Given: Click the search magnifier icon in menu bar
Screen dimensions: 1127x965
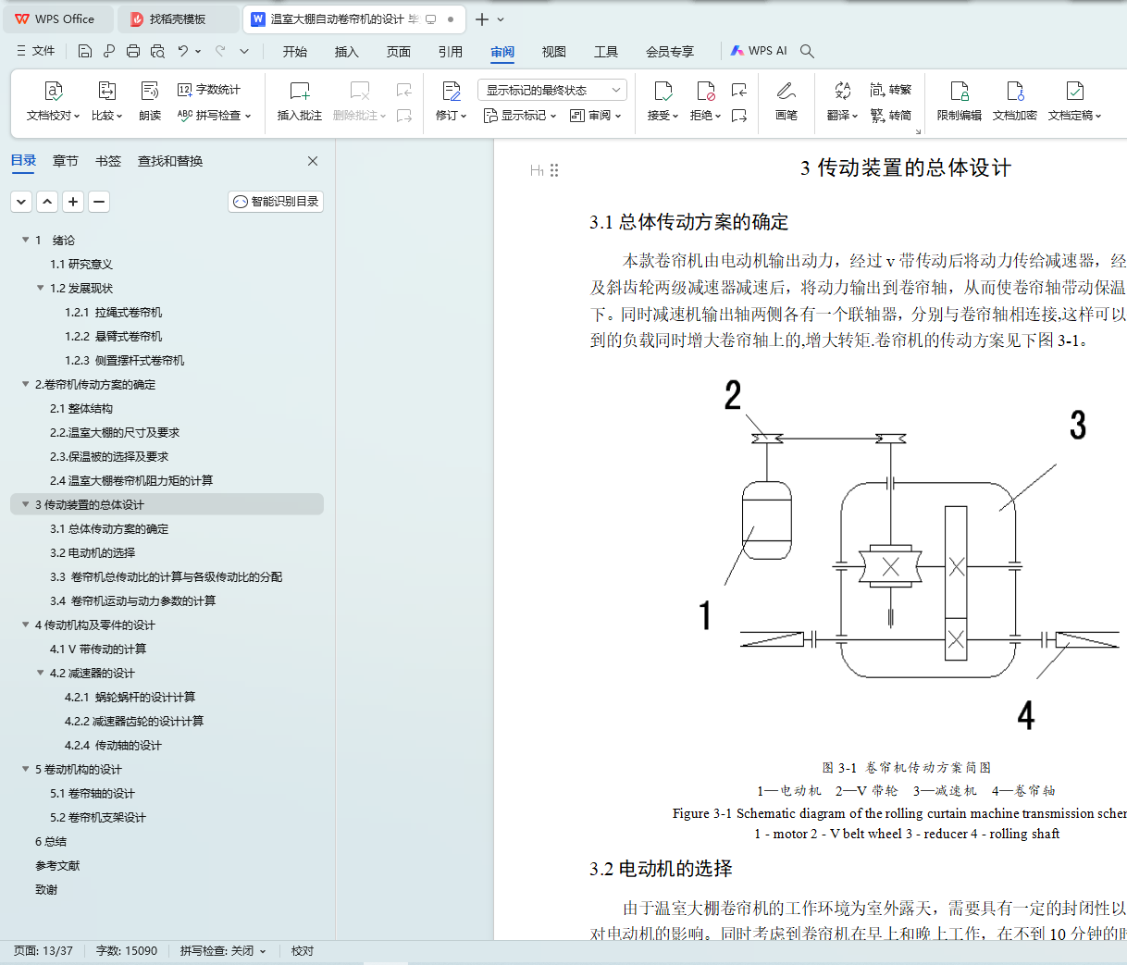Looking at the screenshot, I should click(x=807, y=52).
